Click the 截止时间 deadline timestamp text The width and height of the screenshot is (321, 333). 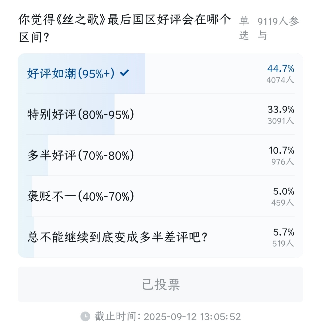[x=168, y=317]
